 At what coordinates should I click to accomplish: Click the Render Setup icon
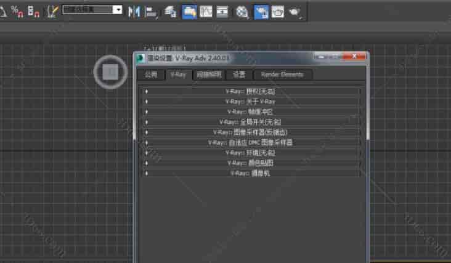pyautogui.click(x=262, y=11)
